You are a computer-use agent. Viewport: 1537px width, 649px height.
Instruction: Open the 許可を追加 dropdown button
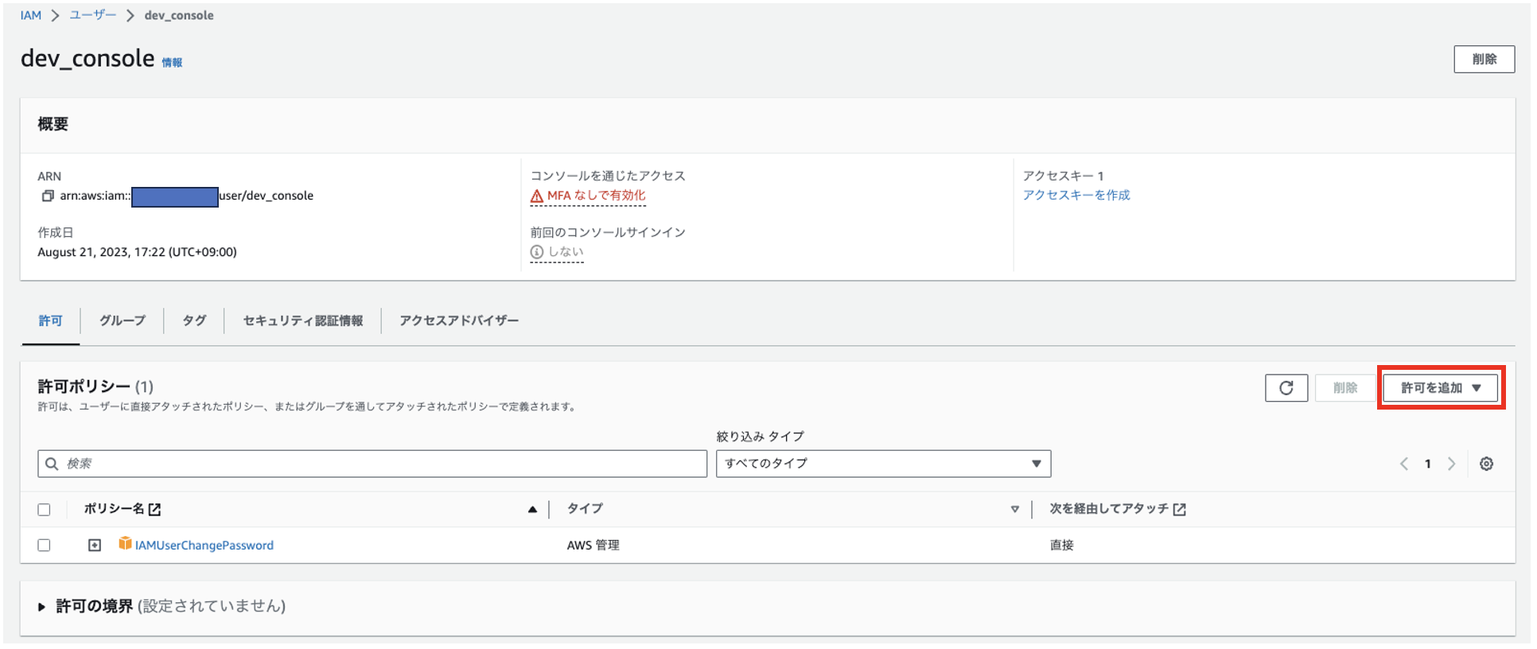point(1441,388)
